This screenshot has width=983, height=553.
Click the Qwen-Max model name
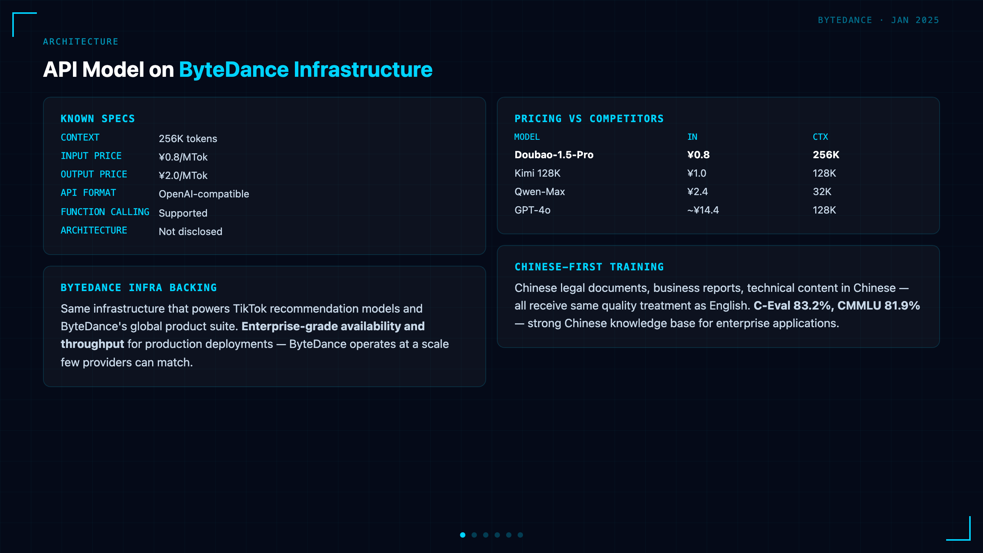click(539, 192)
